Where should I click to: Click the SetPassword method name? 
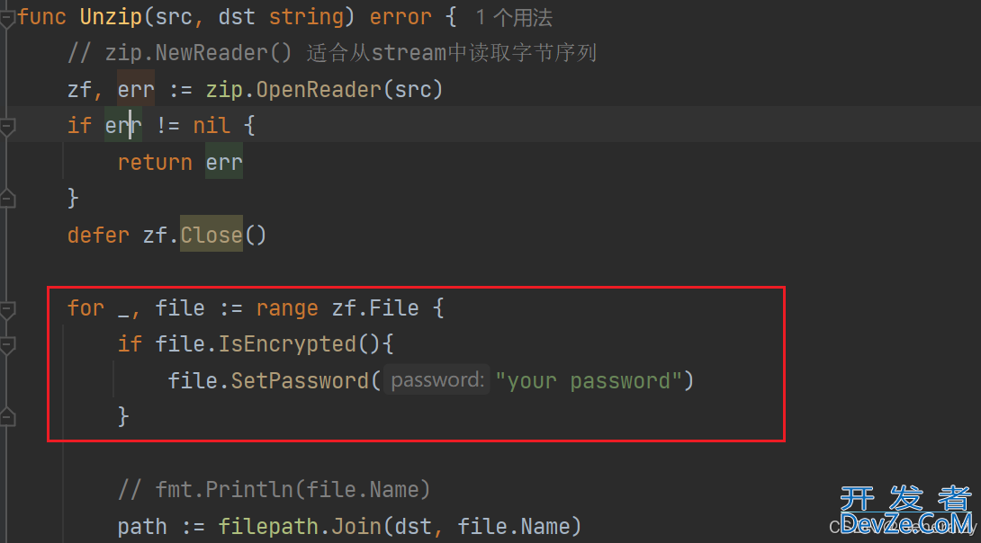pyautogui.click(x=300, y=380)
